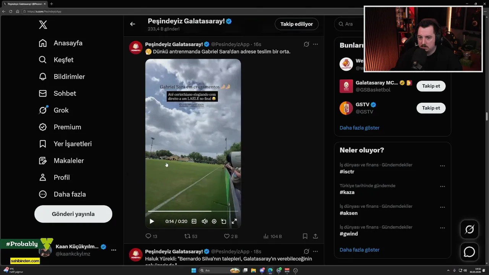This screenshot has height=275, width=489.
Task: Open more options on Gabriel Sara tweet
Action: [316, 44]
